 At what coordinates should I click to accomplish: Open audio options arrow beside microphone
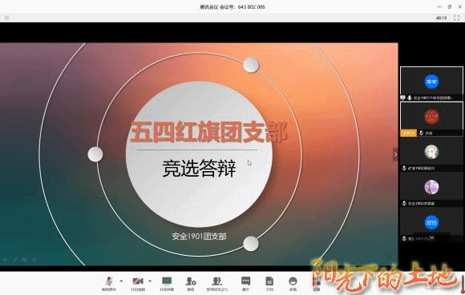tap(121, 281)
